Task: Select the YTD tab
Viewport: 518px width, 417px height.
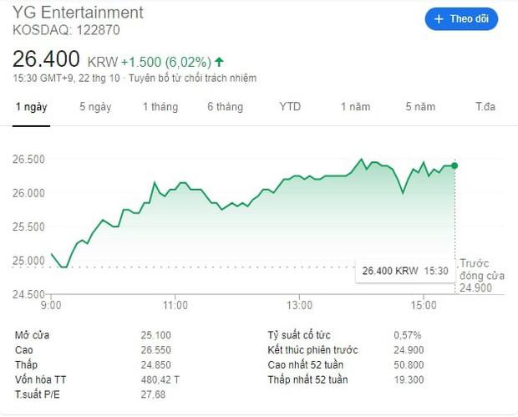Action: (290, 107)
